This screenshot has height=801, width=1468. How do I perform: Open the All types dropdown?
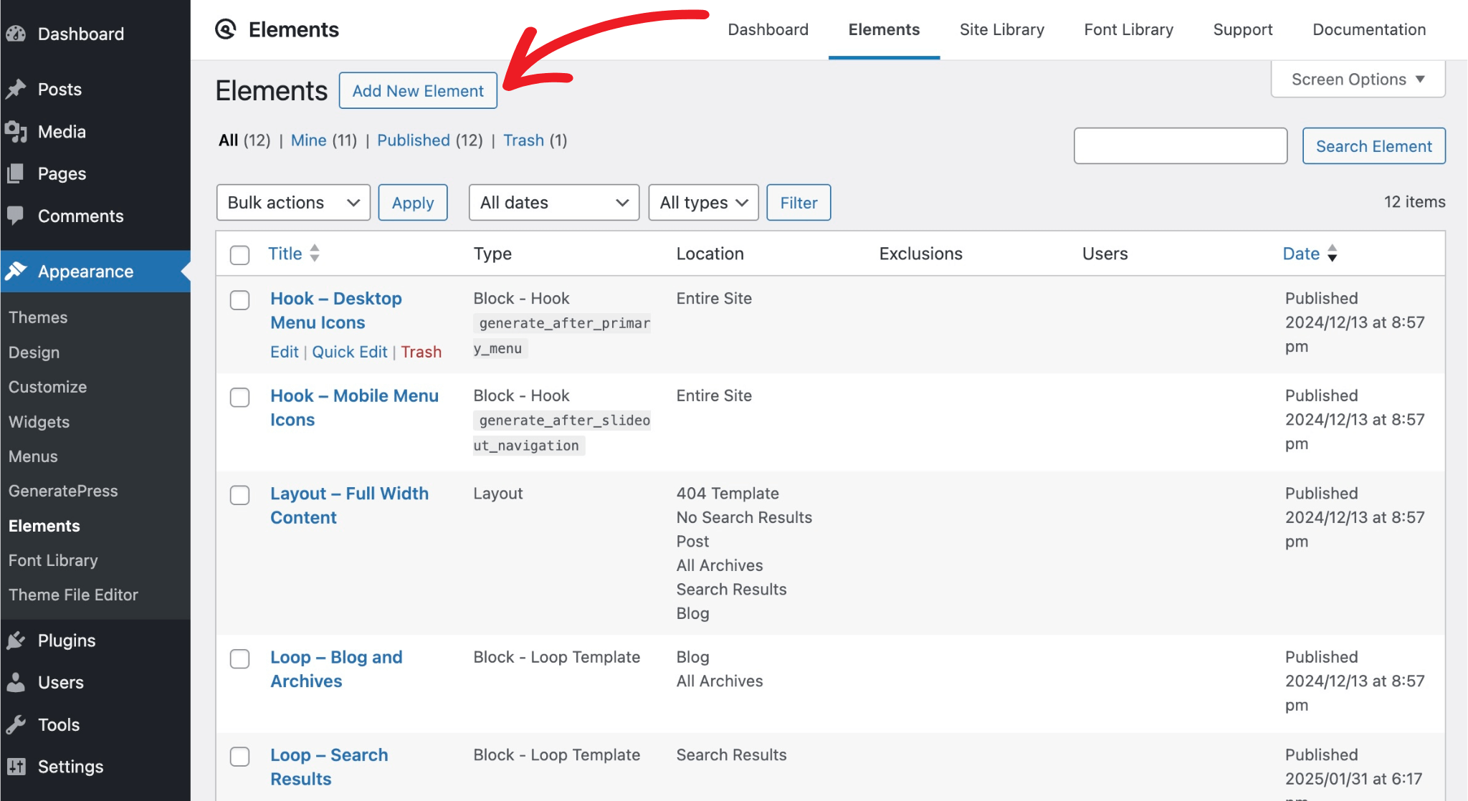click(703, 203)
